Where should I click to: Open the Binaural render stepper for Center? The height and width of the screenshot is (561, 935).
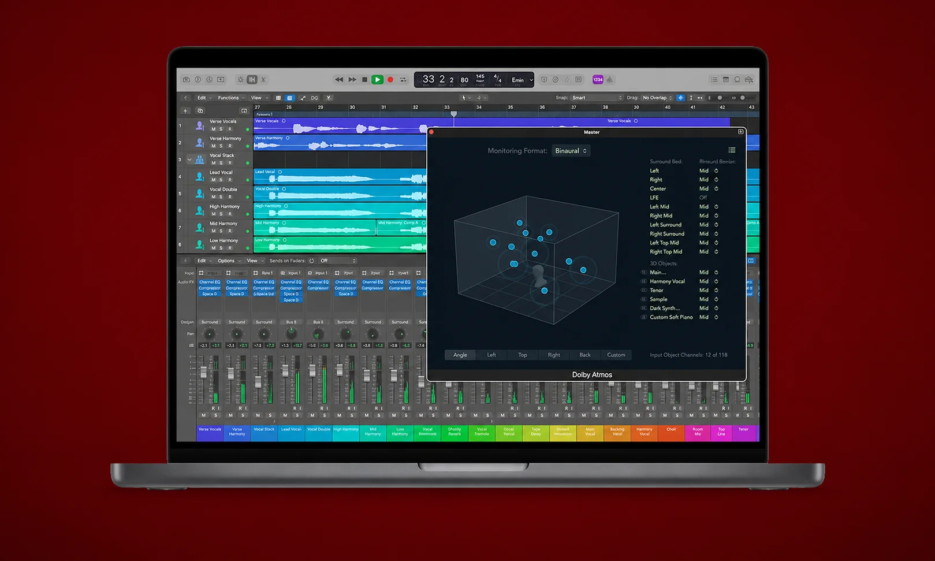point(716,188)
